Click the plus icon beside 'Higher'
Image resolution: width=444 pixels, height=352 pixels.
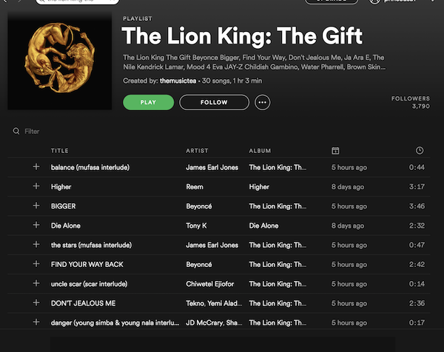(36, 186)
